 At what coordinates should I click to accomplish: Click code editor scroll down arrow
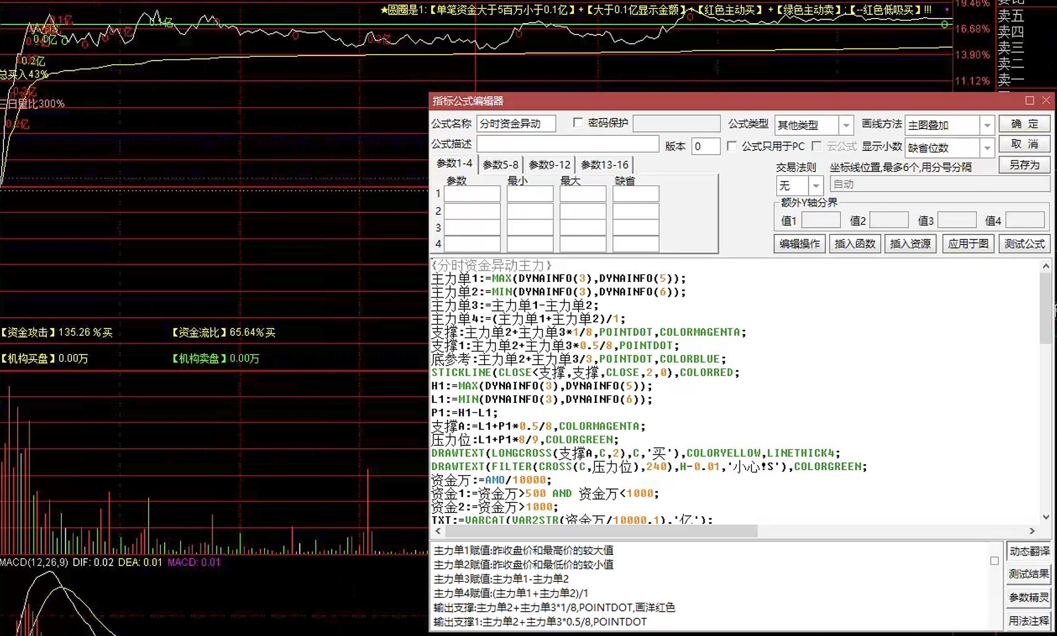[1046, 517]
